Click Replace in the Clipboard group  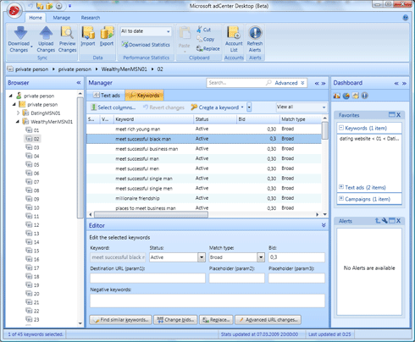tap(207, 48)
